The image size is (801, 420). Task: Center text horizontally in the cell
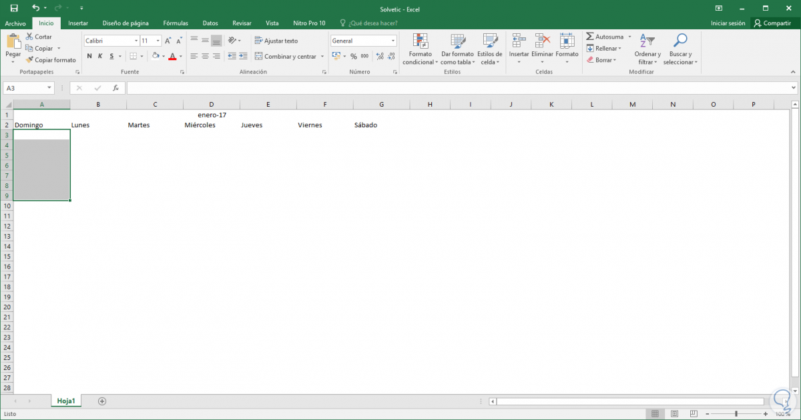tap(205, 57)
